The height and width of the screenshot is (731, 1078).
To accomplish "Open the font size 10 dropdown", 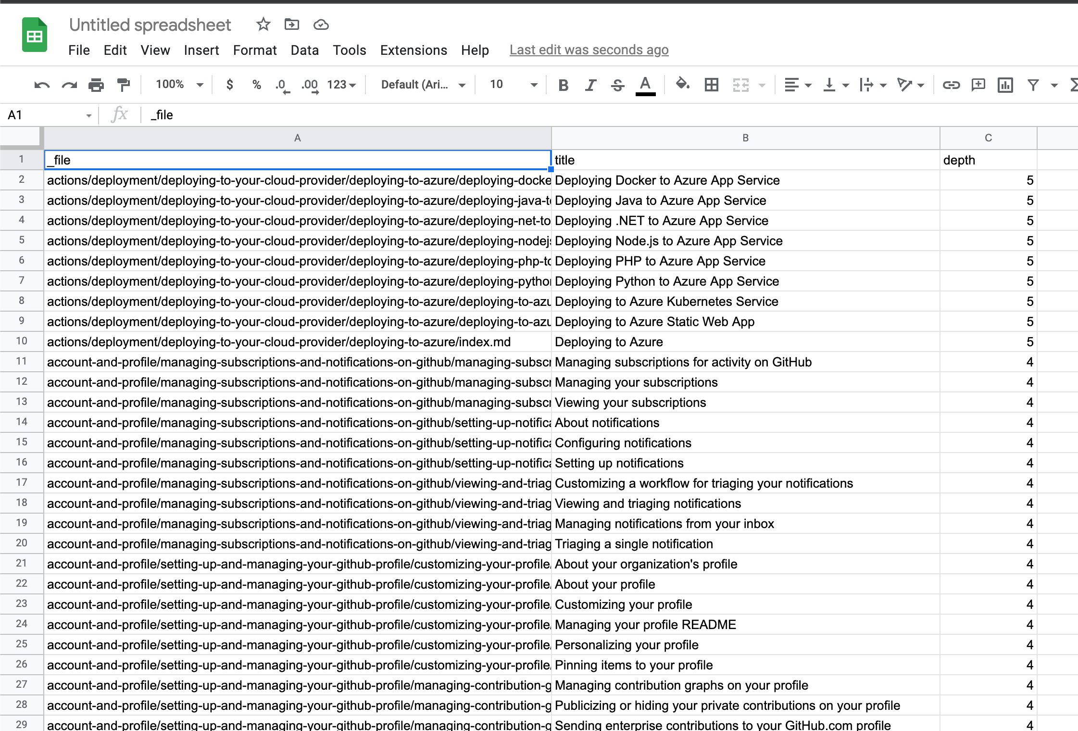I will pos(513,85).
